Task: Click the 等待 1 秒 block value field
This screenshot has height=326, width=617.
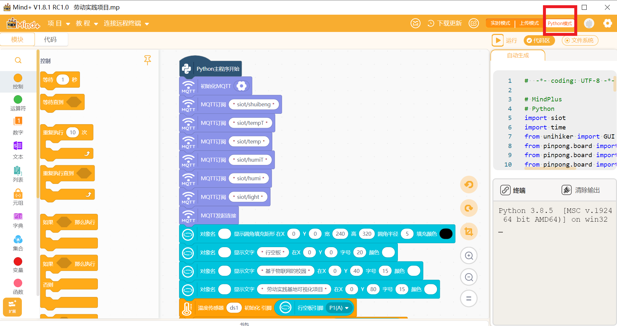Action: (x=63, y=80)
